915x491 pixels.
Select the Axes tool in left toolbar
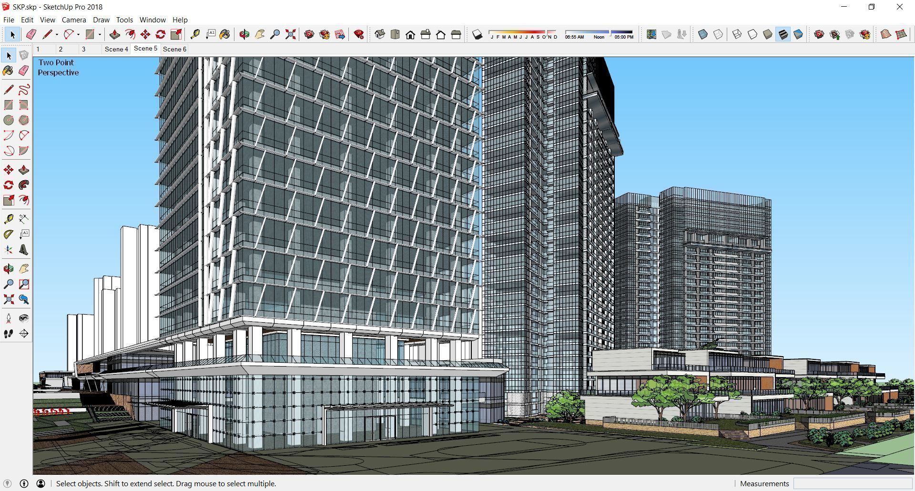click(x=9, y=250)
